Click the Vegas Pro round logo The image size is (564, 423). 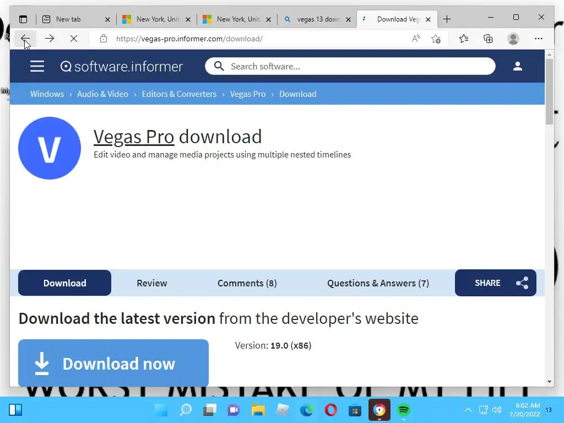(x=50, y=148)
